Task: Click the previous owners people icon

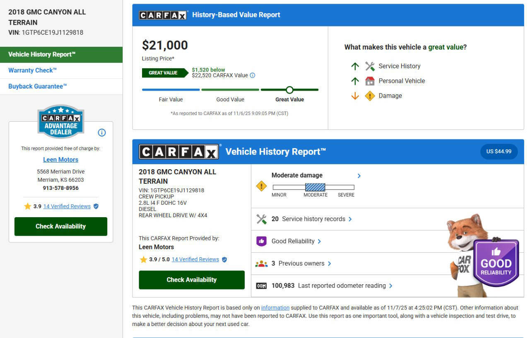Action: (x=261, y=264)
